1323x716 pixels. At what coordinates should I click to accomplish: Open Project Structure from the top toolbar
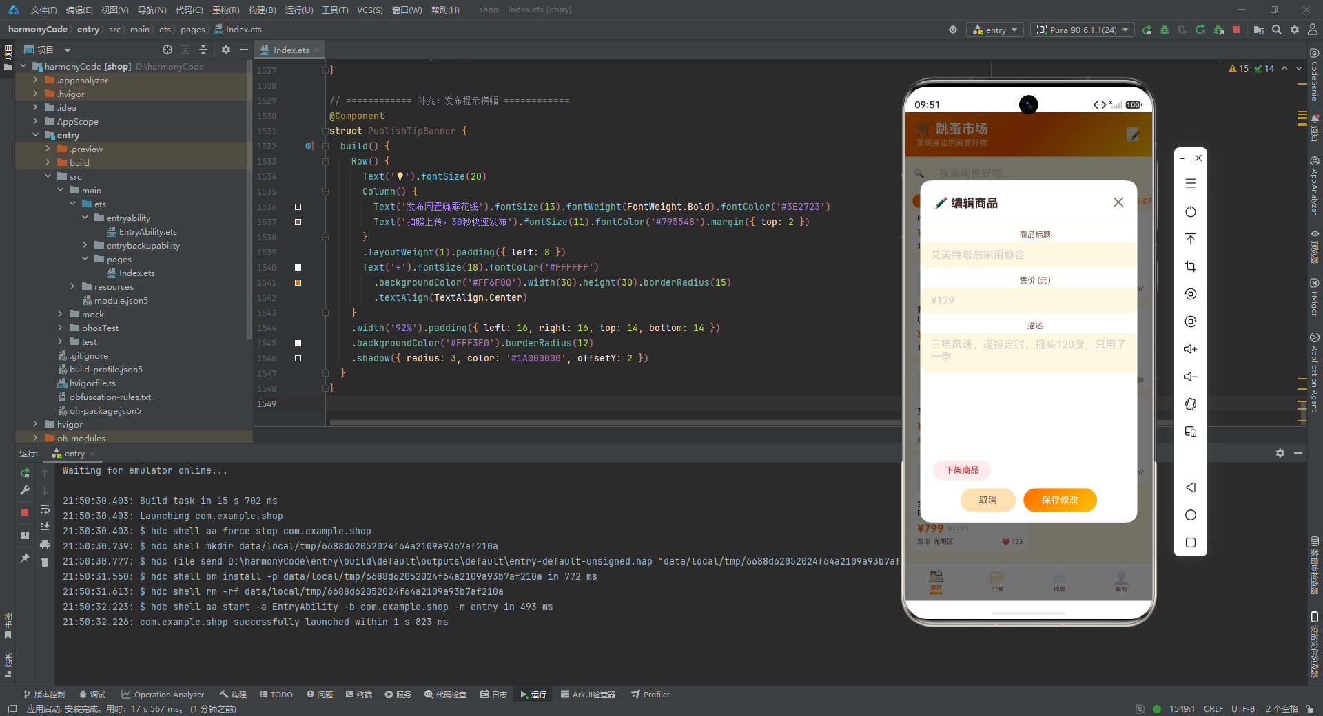1258,30
